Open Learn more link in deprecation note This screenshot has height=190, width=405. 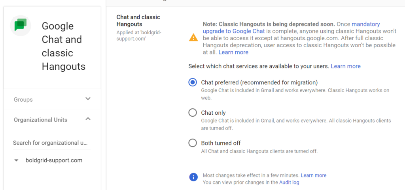click(233, 52)
